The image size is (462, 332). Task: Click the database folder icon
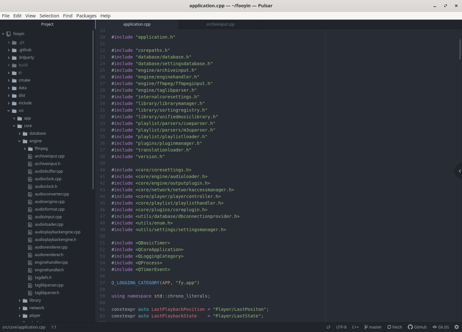[25, 133]
